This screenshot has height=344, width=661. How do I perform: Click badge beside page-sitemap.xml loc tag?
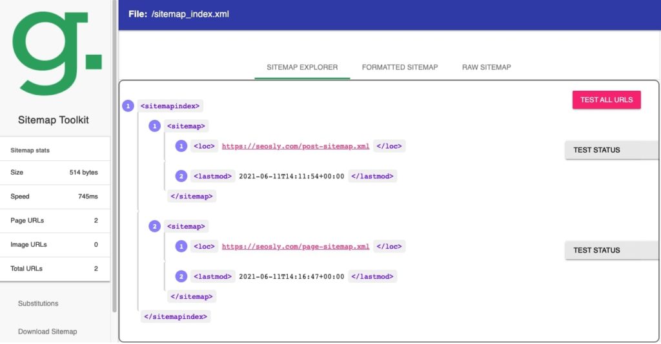[x=181, y=246]
